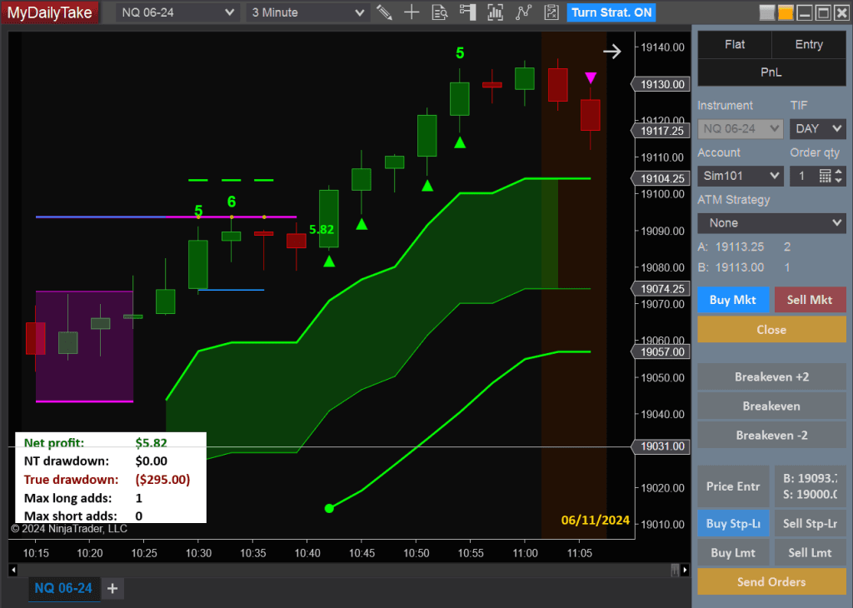Select the NQ 06-24 chart tab
Image resolution: width=853 pixels, height=608 pixels.
pos(64,588)
